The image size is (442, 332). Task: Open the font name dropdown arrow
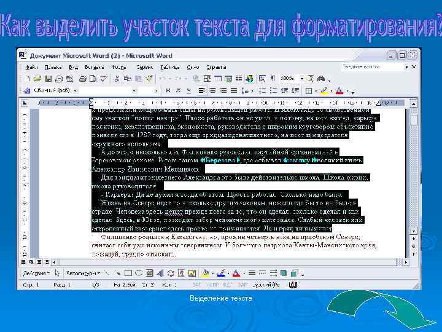(x=134, y=91)
